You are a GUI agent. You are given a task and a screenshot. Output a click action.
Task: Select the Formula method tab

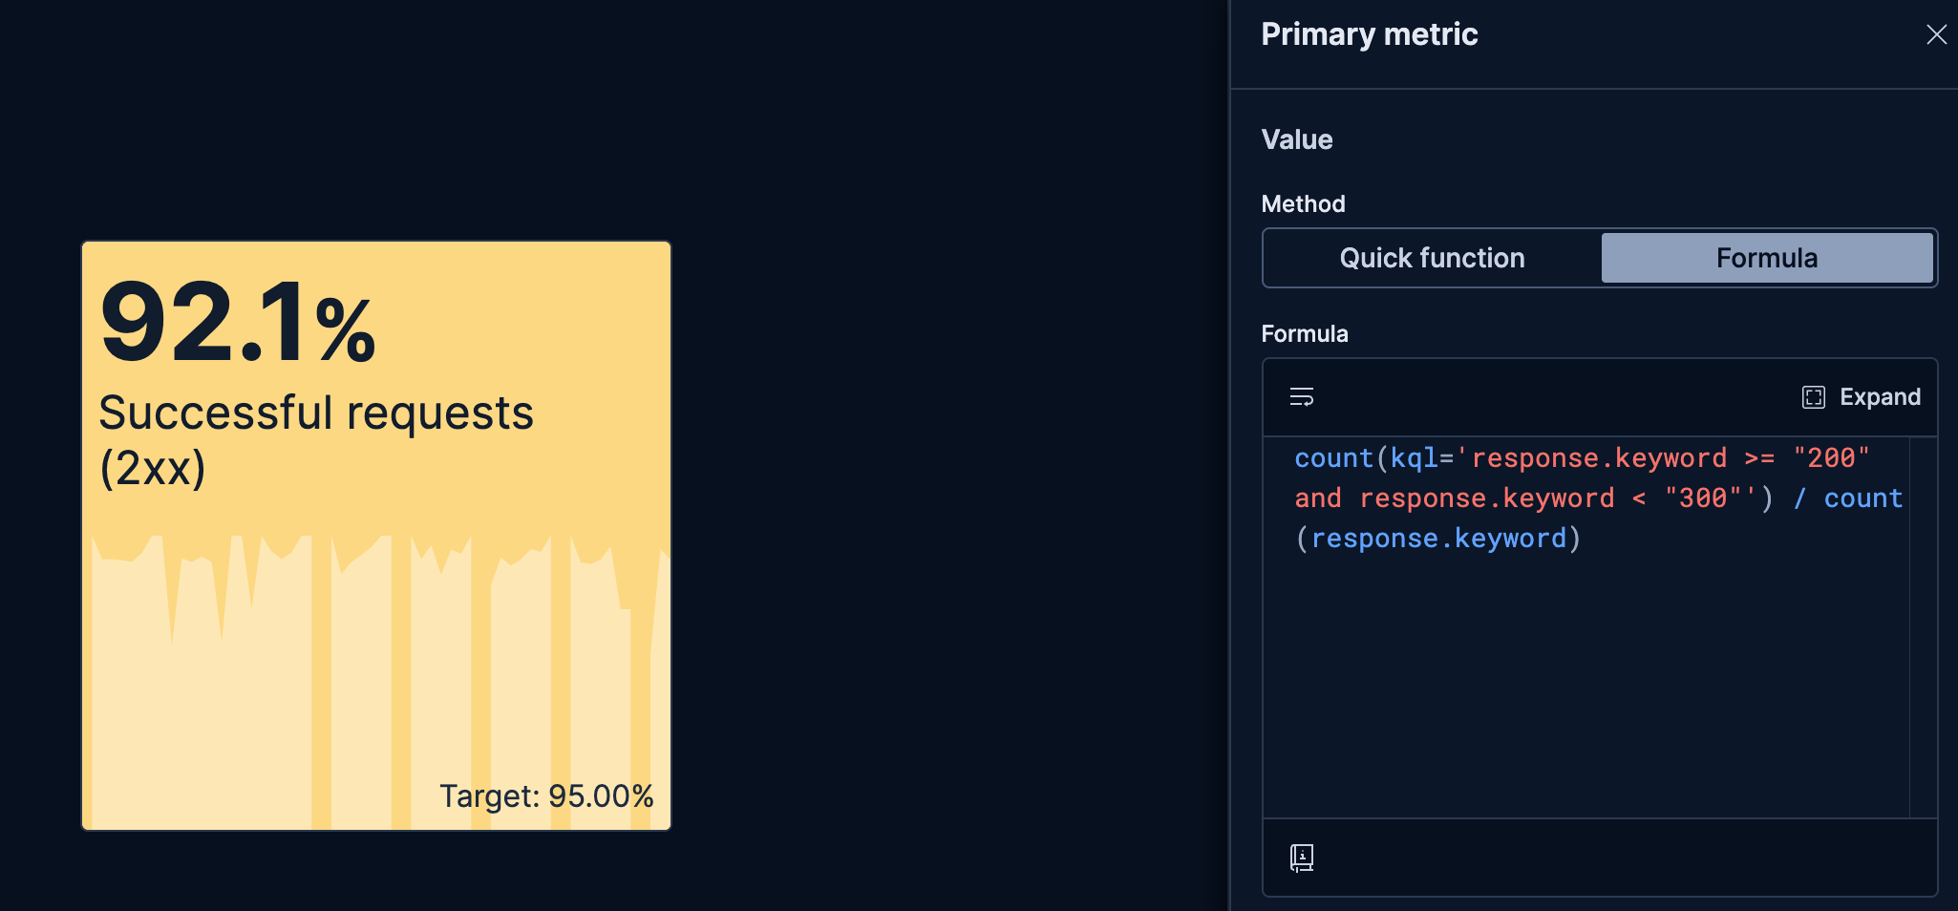tap(1767, 258)
